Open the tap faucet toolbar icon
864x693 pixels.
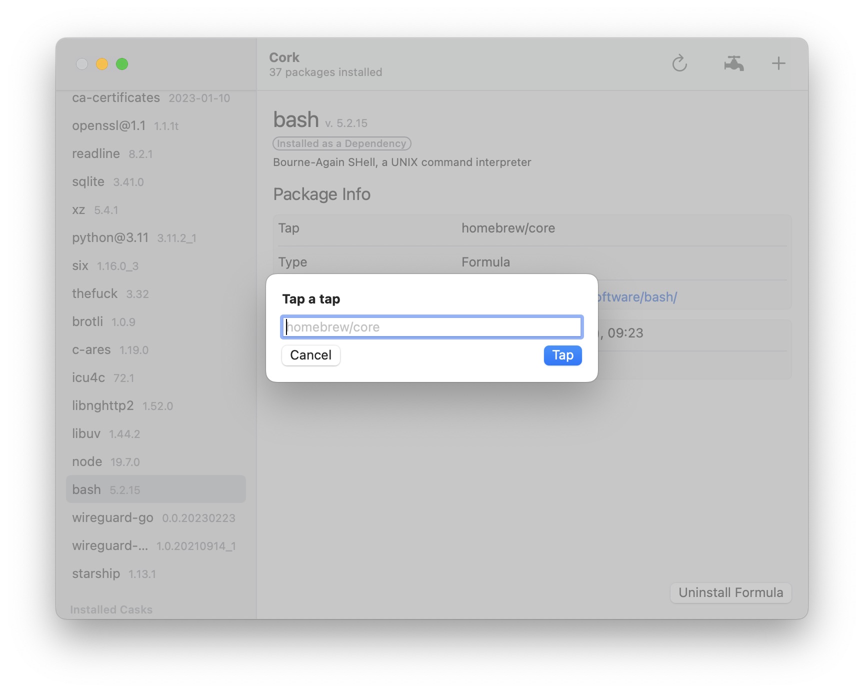(x=733, y=63)
